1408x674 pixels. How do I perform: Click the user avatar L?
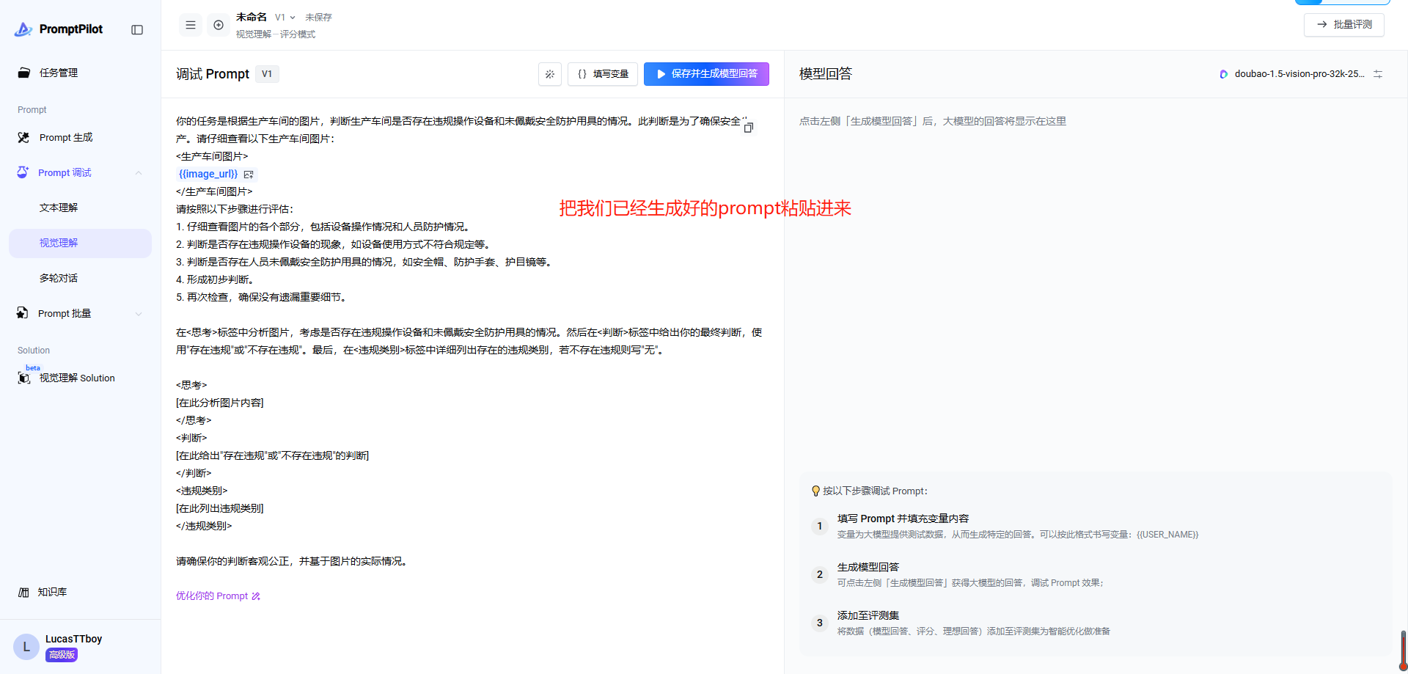pos(26,646)
